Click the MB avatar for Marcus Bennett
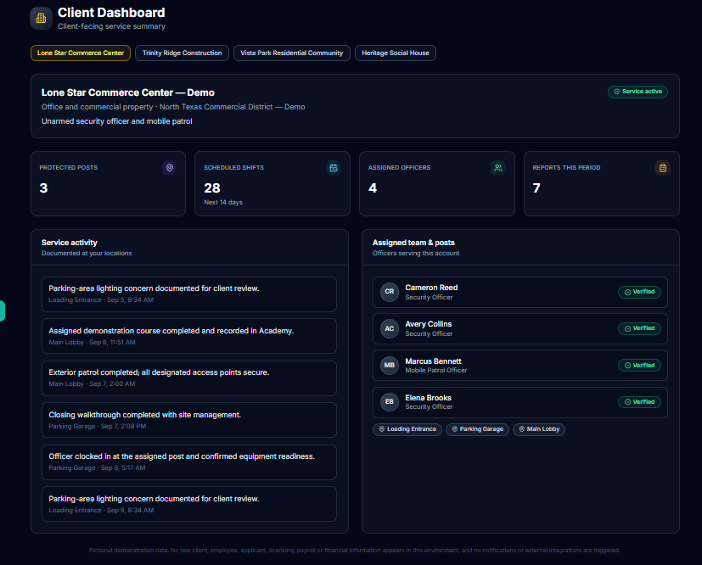The image size is (702, 565). point(390,366)
